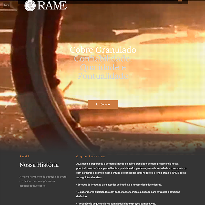Click the paragraph starting 'A marca RAME vem'
This screenshot has height=205, width=205.
tap(43, 181)
